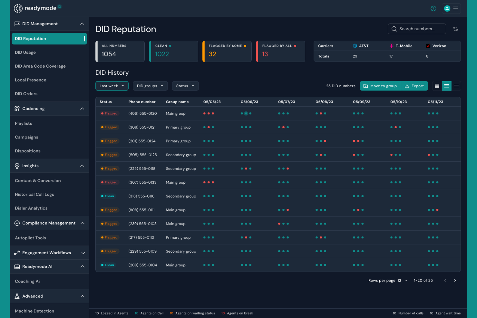Switch to the spacious row density view
Viewport: 477px width, 318px height.
456,86
